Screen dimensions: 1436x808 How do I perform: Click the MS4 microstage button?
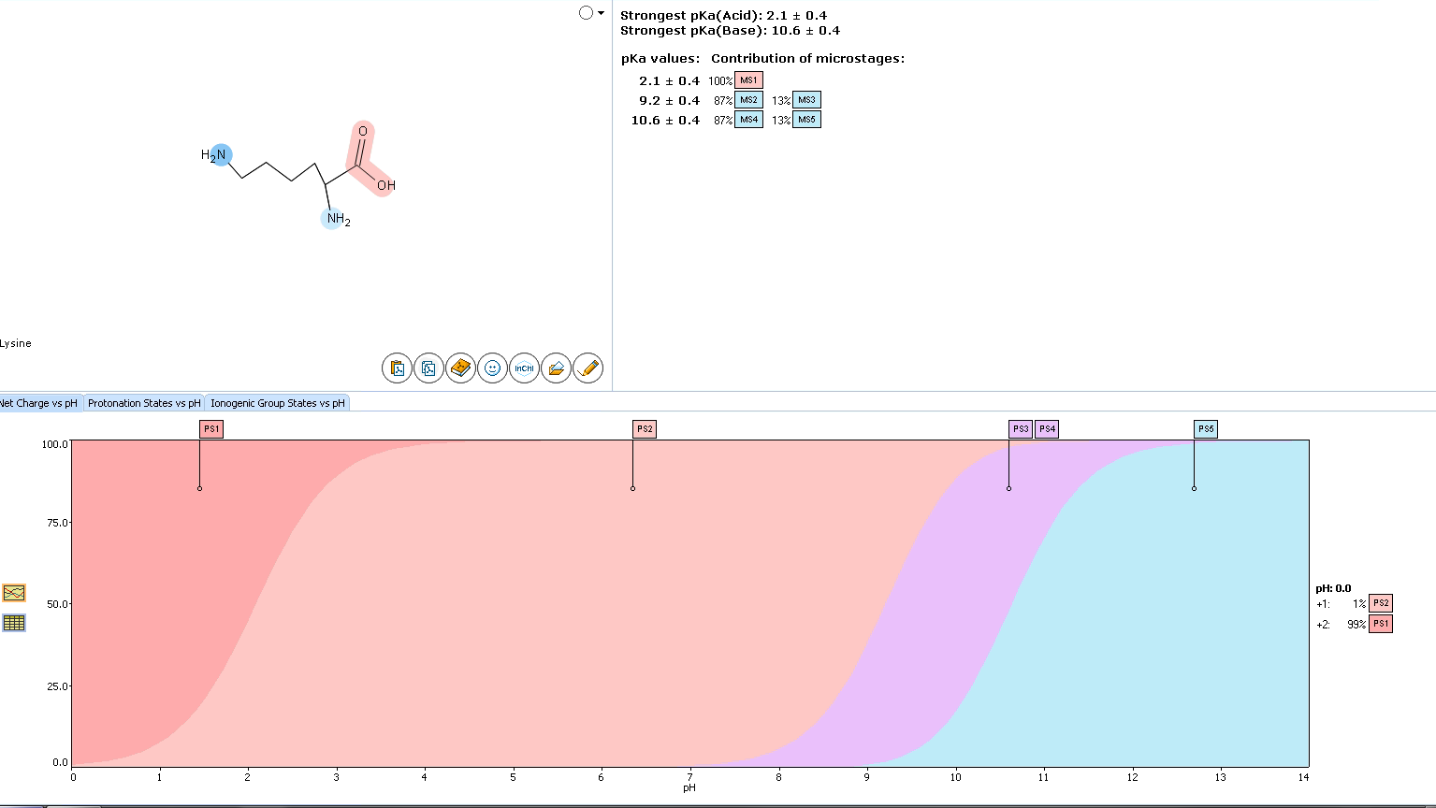pos(748,120)
